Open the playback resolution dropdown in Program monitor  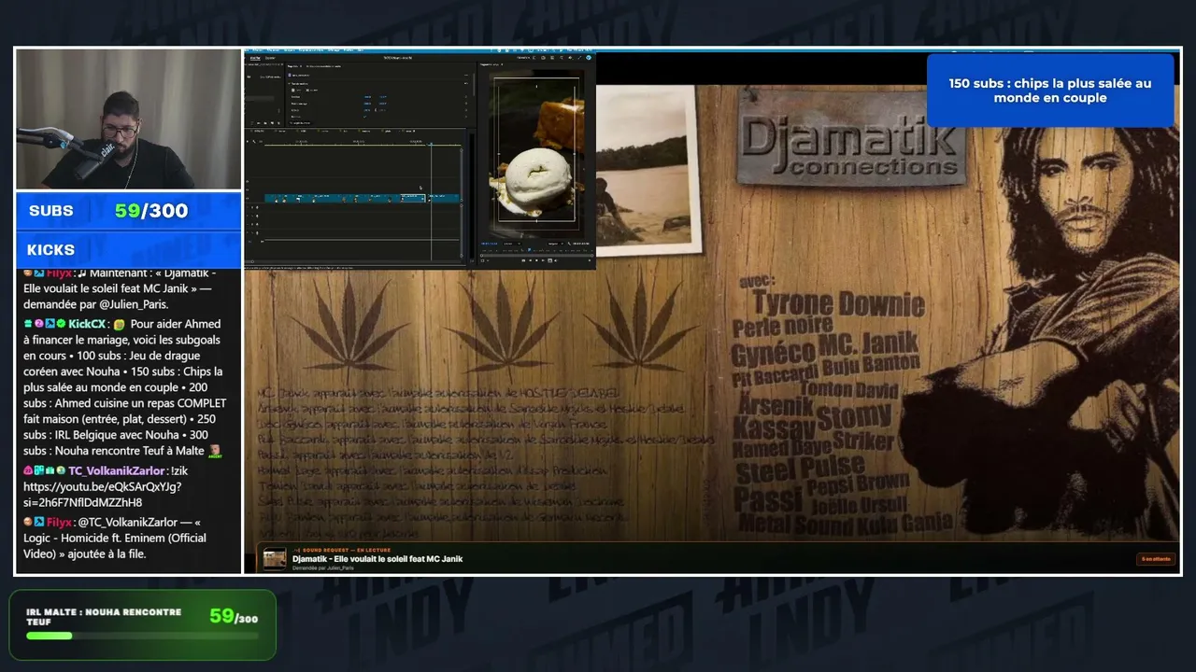555,245
